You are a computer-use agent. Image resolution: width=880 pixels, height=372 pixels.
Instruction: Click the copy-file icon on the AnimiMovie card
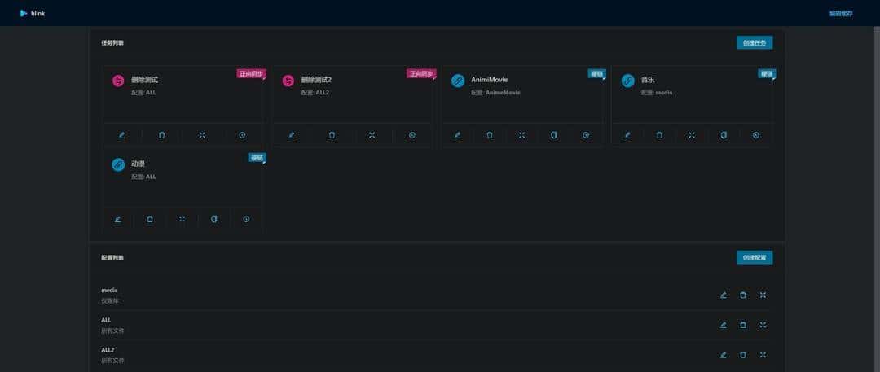[554, 135]
